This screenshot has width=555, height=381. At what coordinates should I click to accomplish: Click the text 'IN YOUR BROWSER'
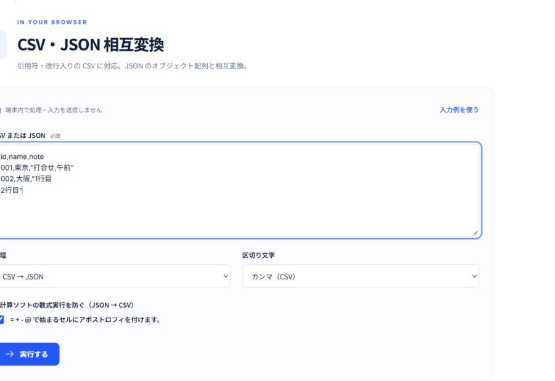[52, 22]
